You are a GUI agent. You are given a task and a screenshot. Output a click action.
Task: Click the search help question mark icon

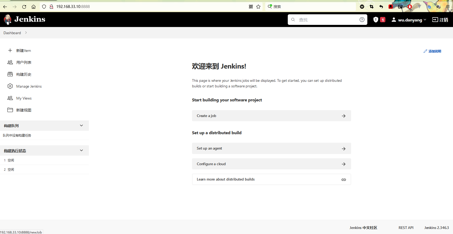click(362, 20)
